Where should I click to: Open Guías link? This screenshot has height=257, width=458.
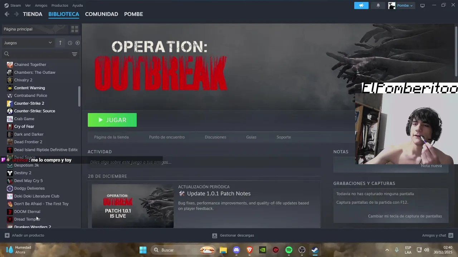click(x=251, y=137)
